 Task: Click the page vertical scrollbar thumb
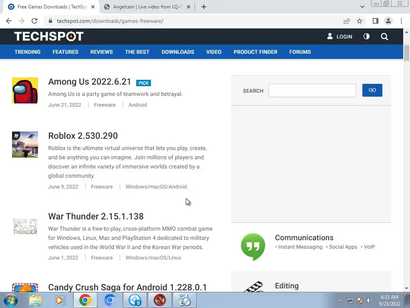[406, 53]
